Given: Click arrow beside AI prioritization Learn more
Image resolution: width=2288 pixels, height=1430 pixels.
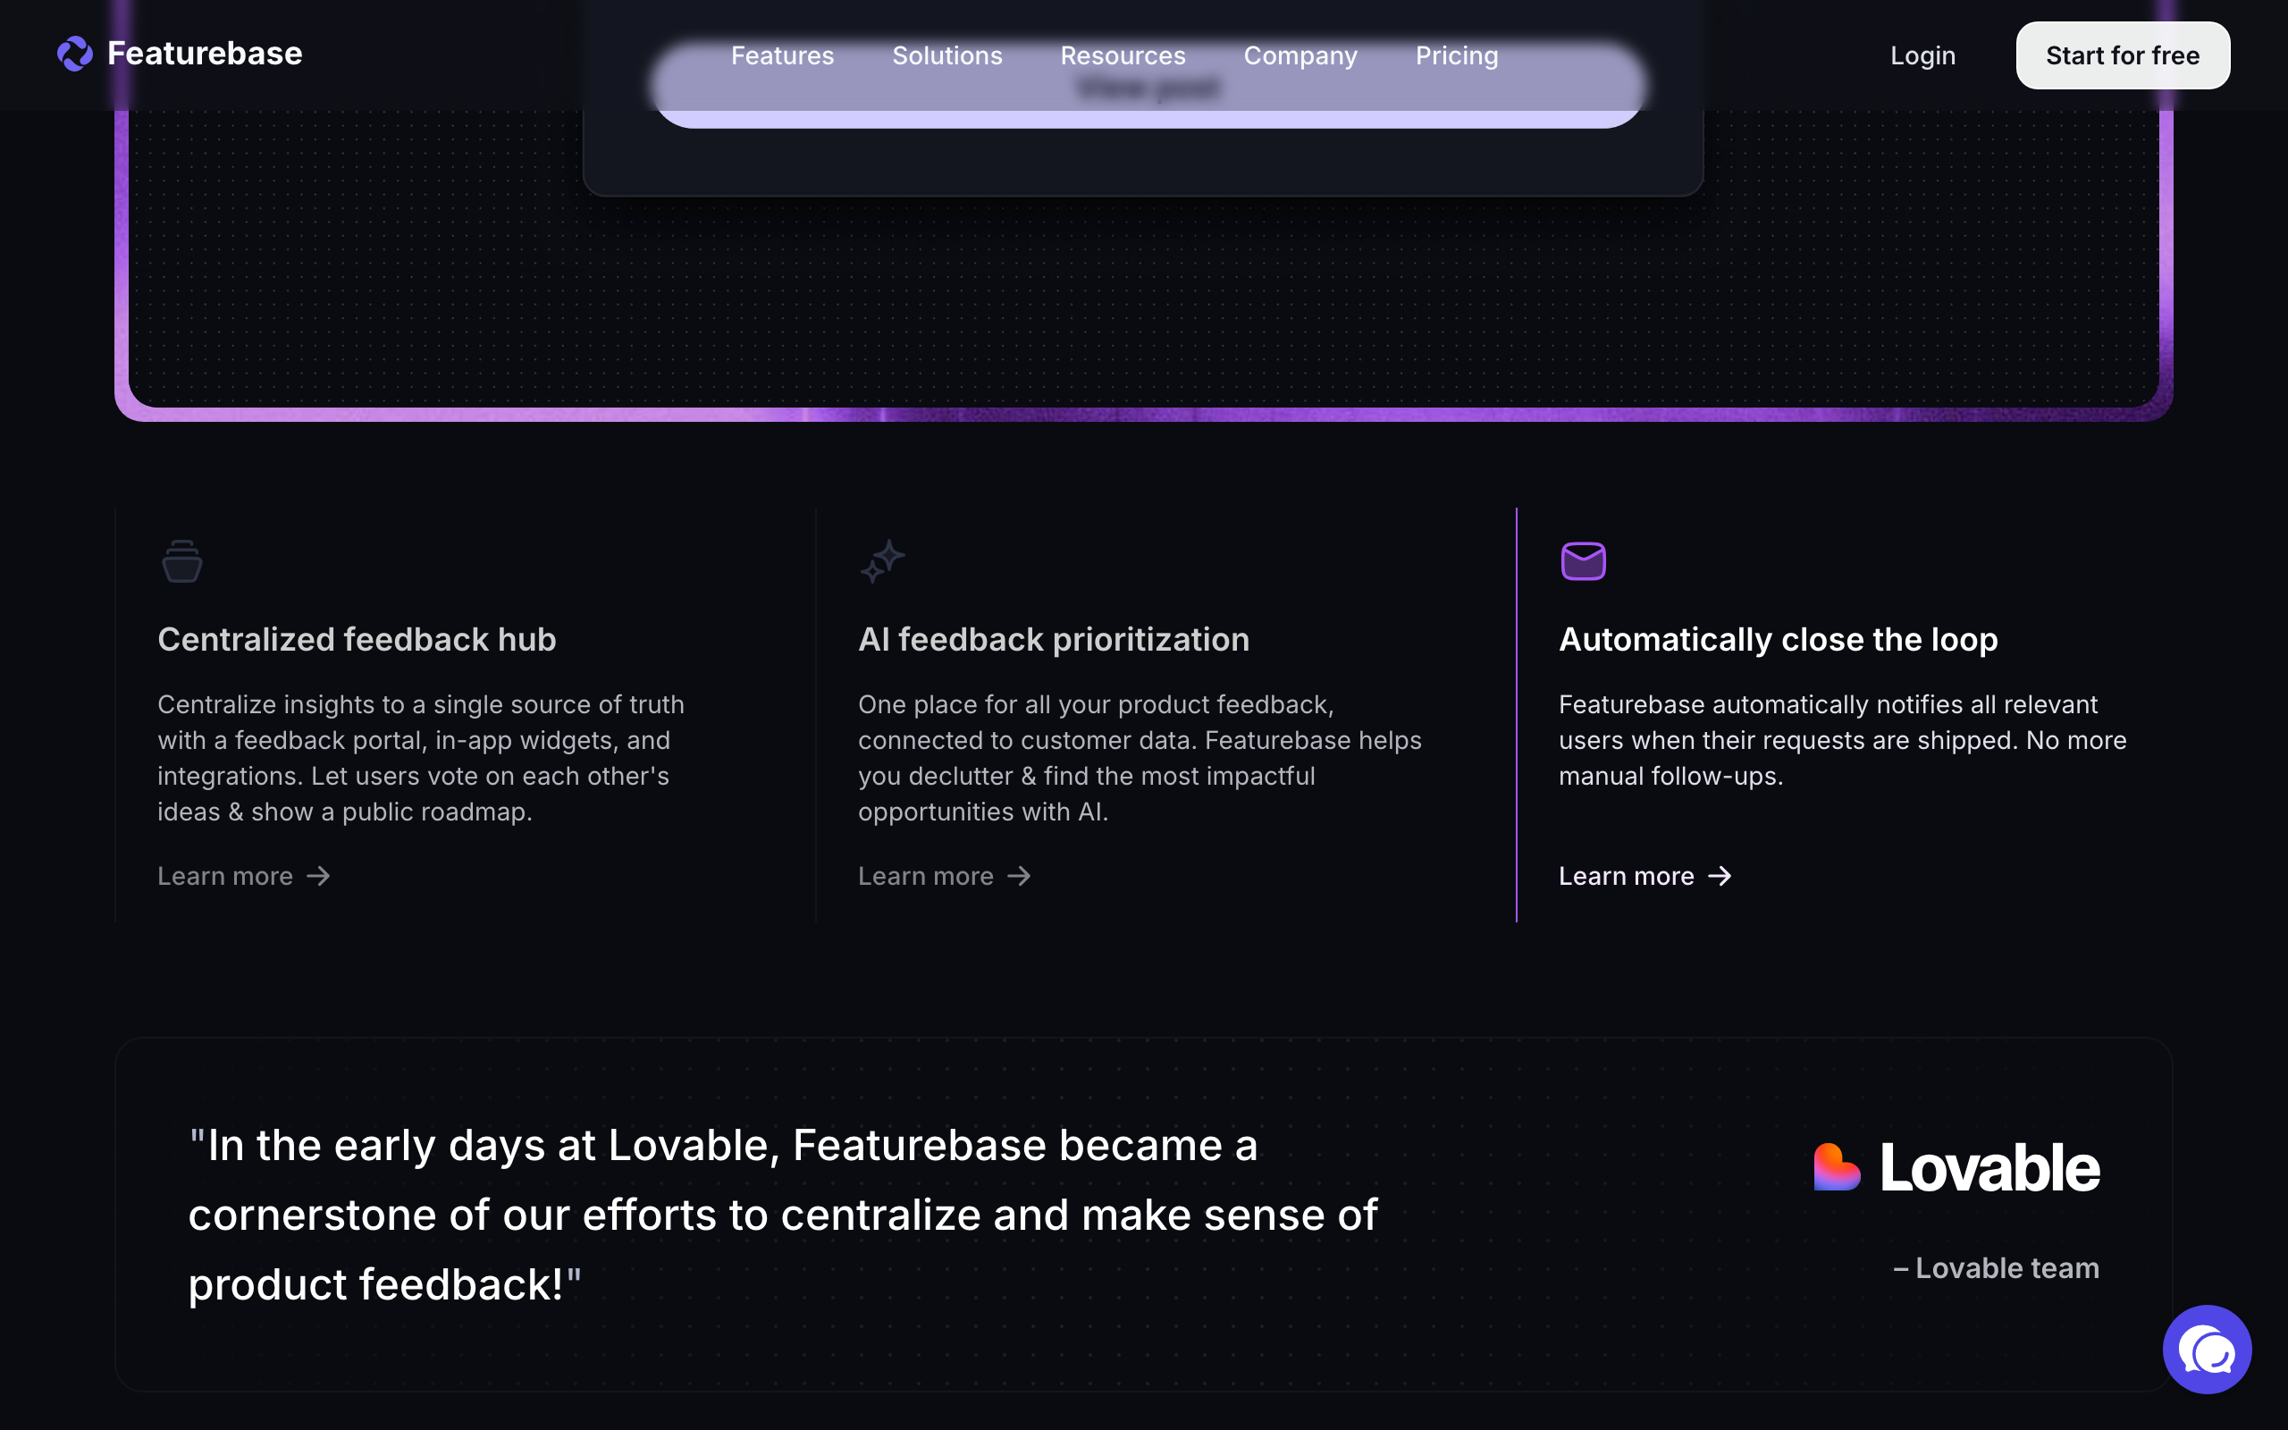Looking at the screenshot, I should 1019,877.
